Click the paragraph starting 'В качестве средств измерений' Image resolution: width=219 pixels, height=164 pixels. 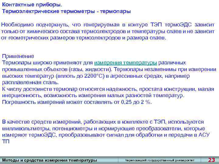106,132
